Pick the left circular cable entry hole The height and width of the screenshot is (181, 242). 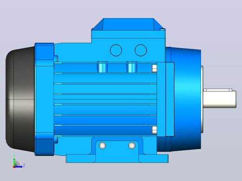click(116, 50)
